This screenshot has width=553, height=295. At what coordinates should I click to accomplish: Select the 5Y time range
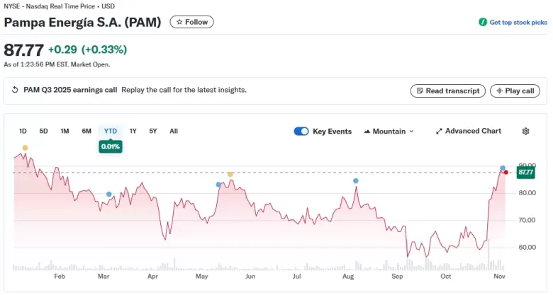coord(152,131)
